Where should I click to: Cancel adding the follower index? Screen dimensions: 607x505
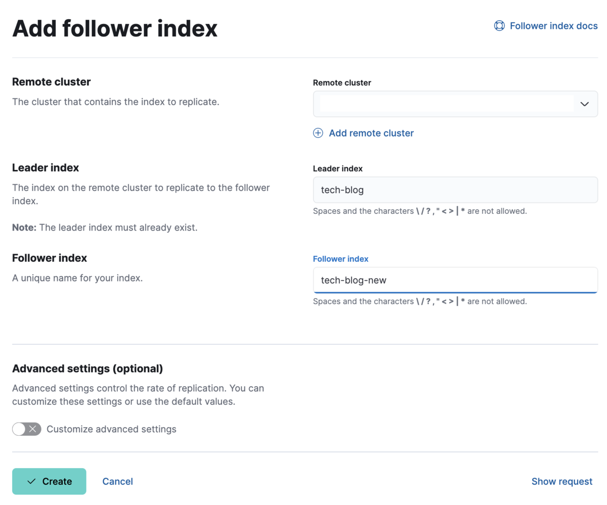(117, 481)
